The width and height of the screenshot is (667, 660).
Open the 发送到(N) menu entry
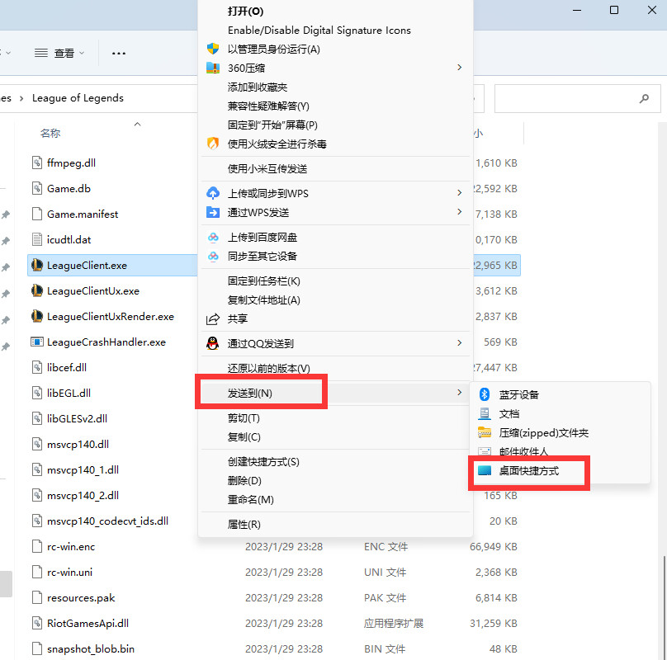tap(336, 393)
